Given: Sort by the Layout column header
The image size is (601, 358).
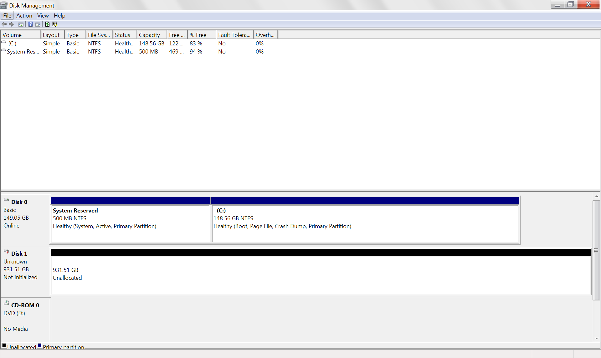Looking at the screenshot, I should pos(53,35).
